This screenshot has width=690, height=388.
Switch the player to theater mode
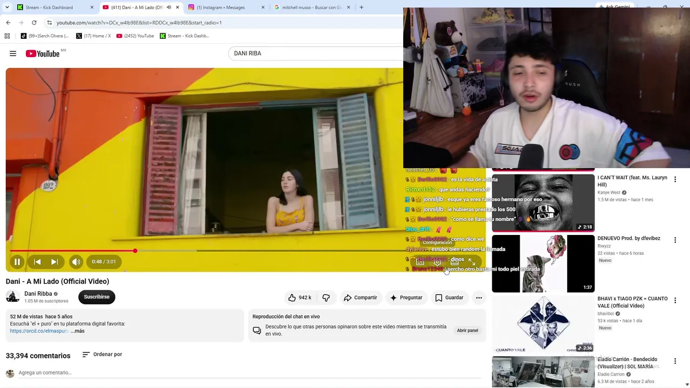[x=454, y=262]
